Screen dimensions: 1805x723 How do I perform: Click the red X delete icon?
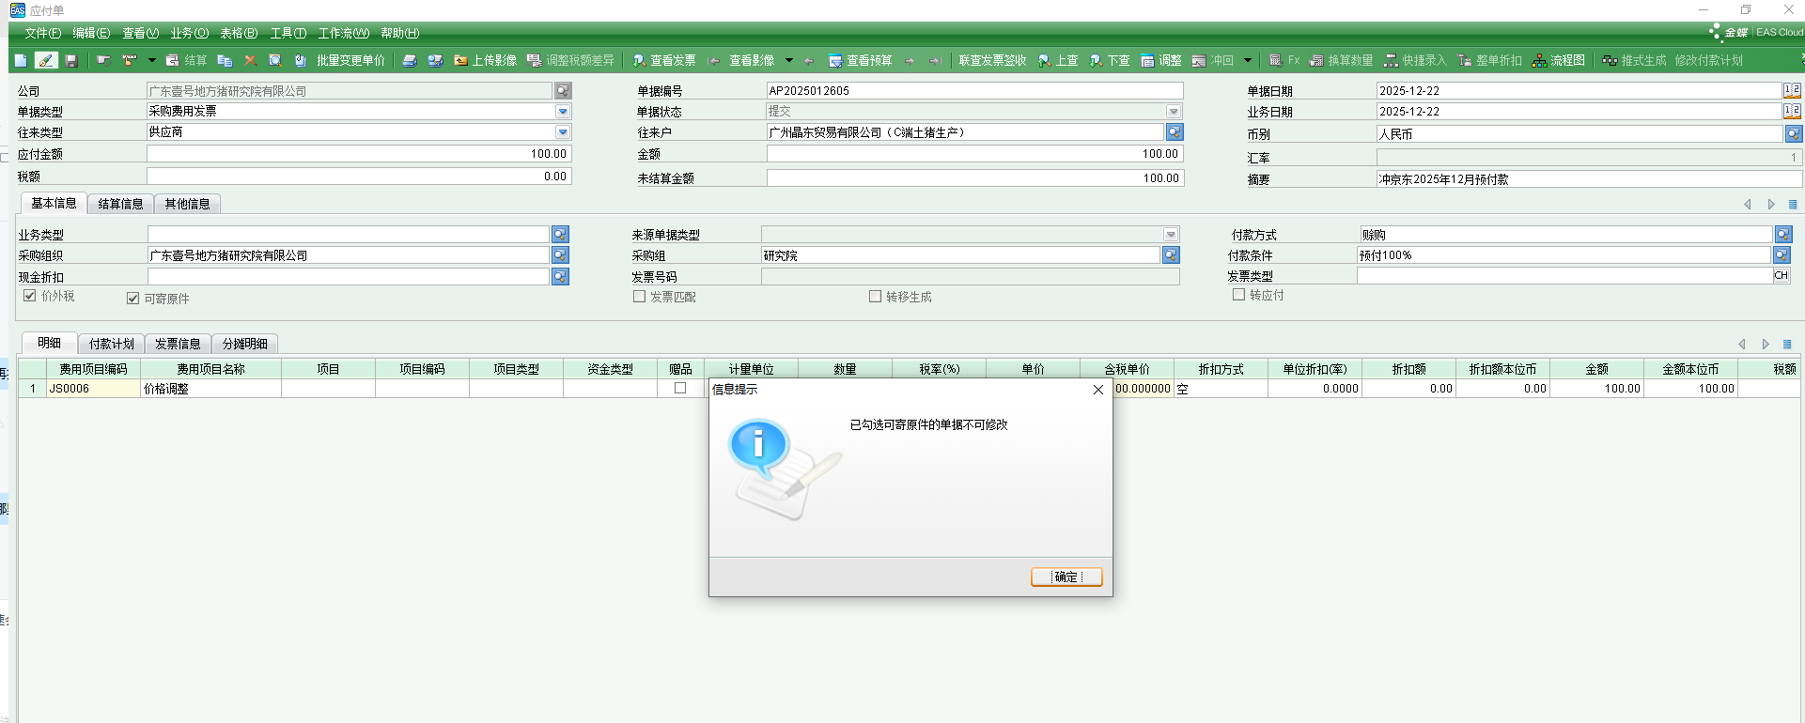tap(250, 60)
